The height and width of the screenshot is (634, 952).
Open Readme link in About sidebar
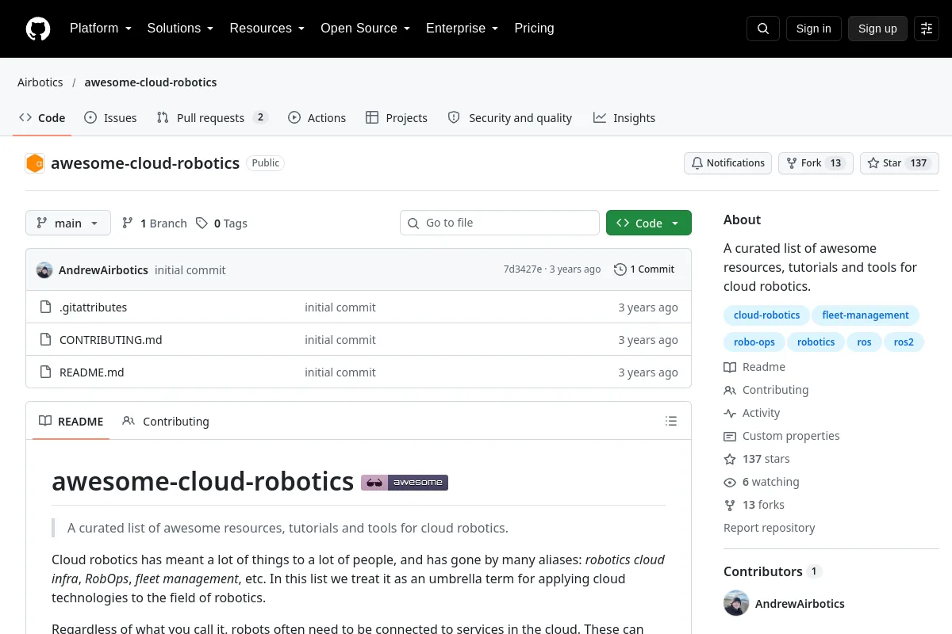754,367
